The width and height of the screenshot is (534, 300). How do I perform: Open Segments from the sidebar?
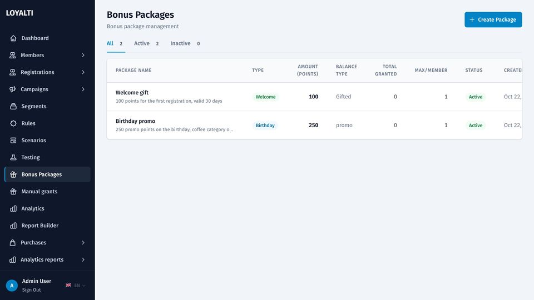47,106
